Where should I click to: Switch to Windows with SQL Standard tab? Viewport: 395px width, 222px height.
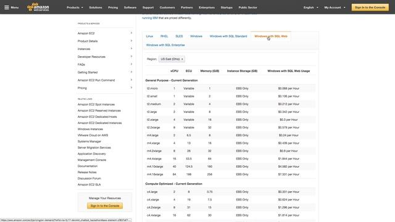point(228,36)
